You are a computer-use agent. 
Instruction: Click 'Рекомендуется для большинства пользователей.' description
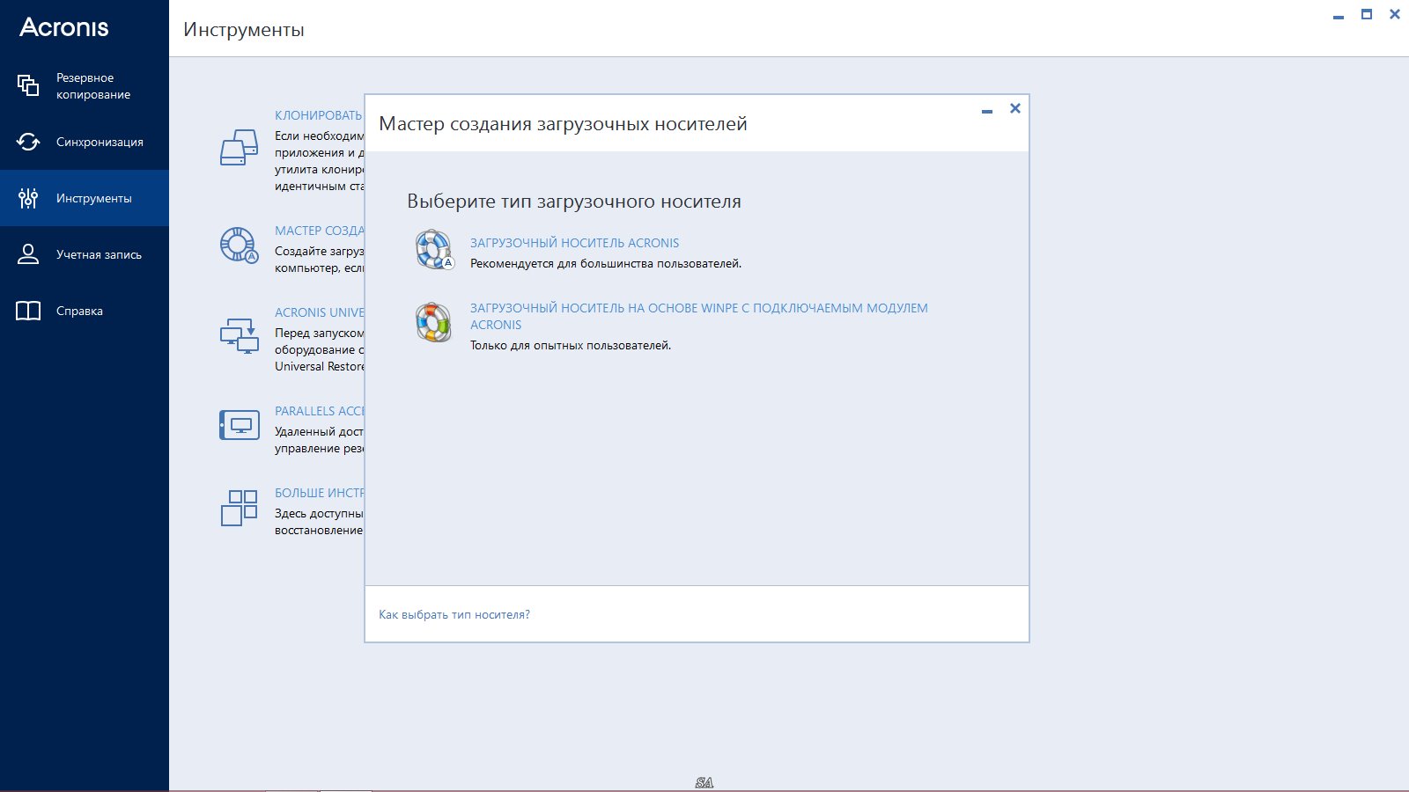click(x=606, y=263)
